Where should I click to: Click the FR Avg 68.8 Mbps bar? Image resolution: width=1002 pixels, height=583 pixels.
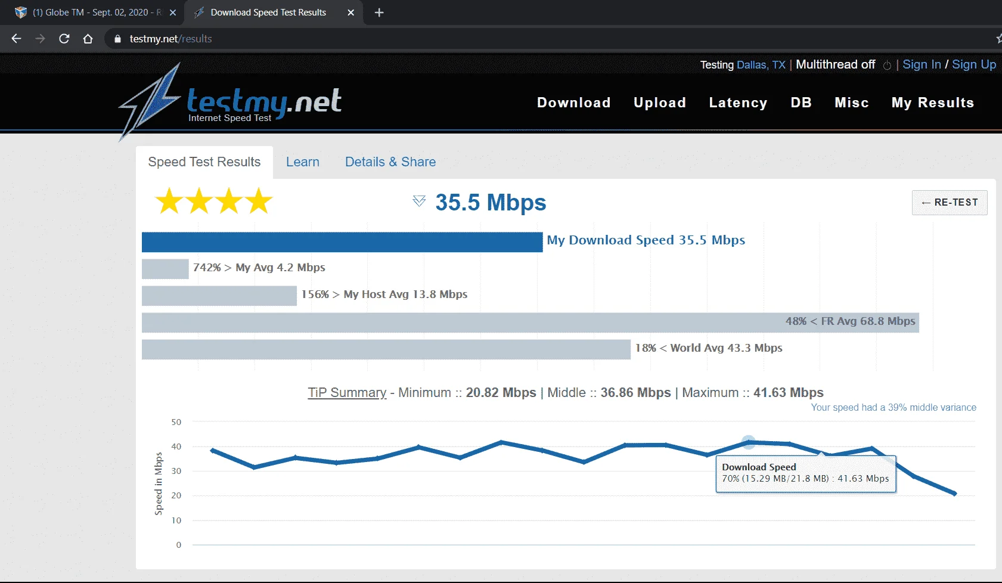[x=531, y=322]
